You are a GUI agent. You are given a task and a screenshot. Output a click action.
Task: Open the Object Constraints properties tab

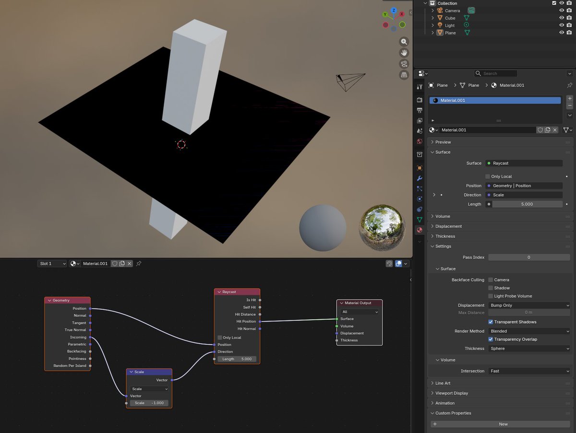click(x=420, y=209)
